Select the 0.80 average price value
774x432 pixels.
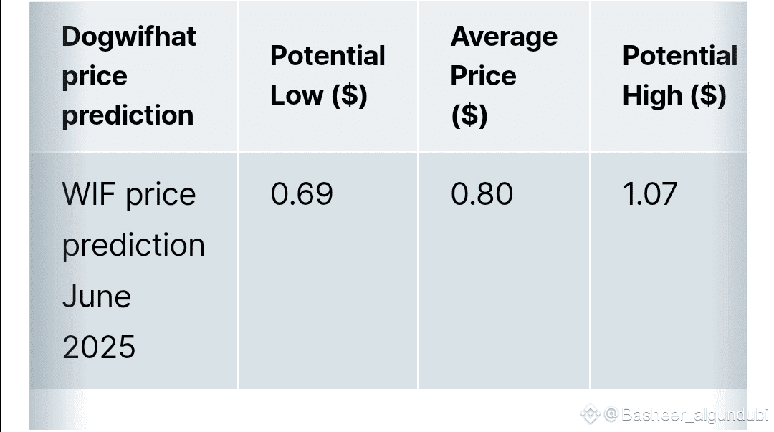click(x=482, y=194)
